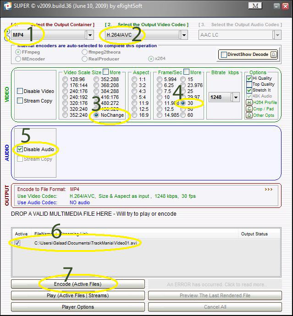Image resolution: width=293 pixels, height=316 pixels.
Task: Toggle the Stretch It option
Action: (249, 90)
